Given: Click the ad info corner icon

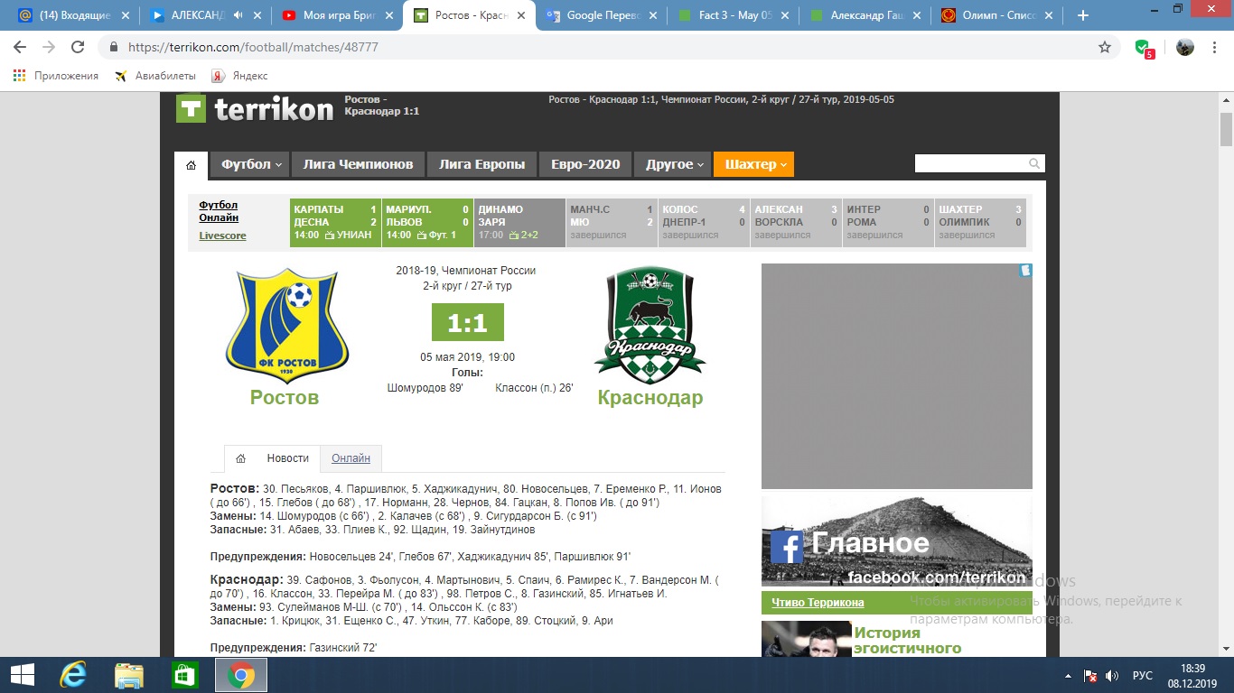Looking at the screenshot, I should [x=1025, y=271].
